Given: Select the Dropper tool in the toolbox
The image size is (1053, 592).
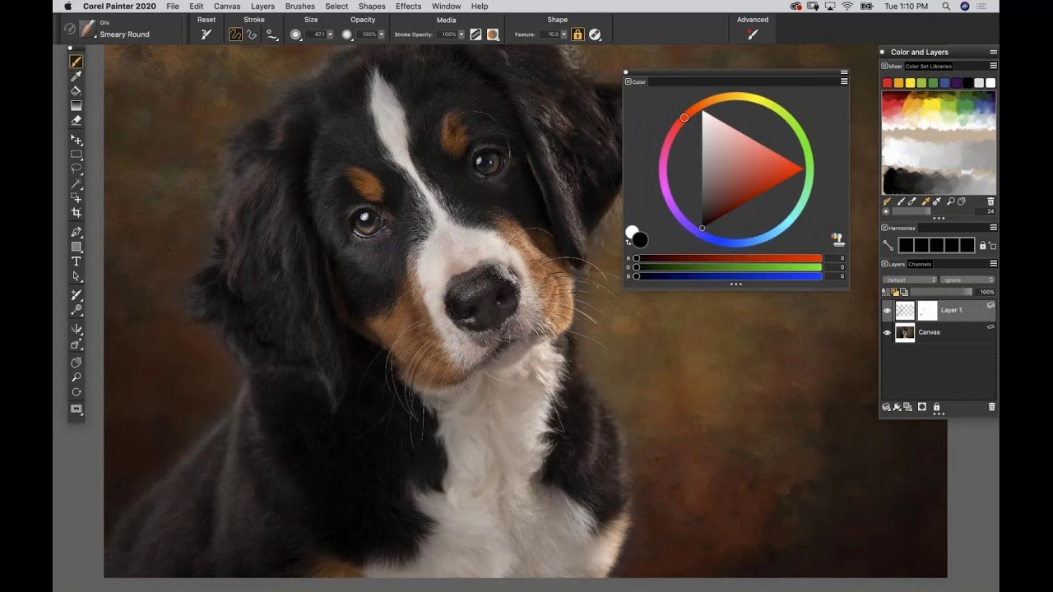Looking at the screenshot, I should point(77,76).
